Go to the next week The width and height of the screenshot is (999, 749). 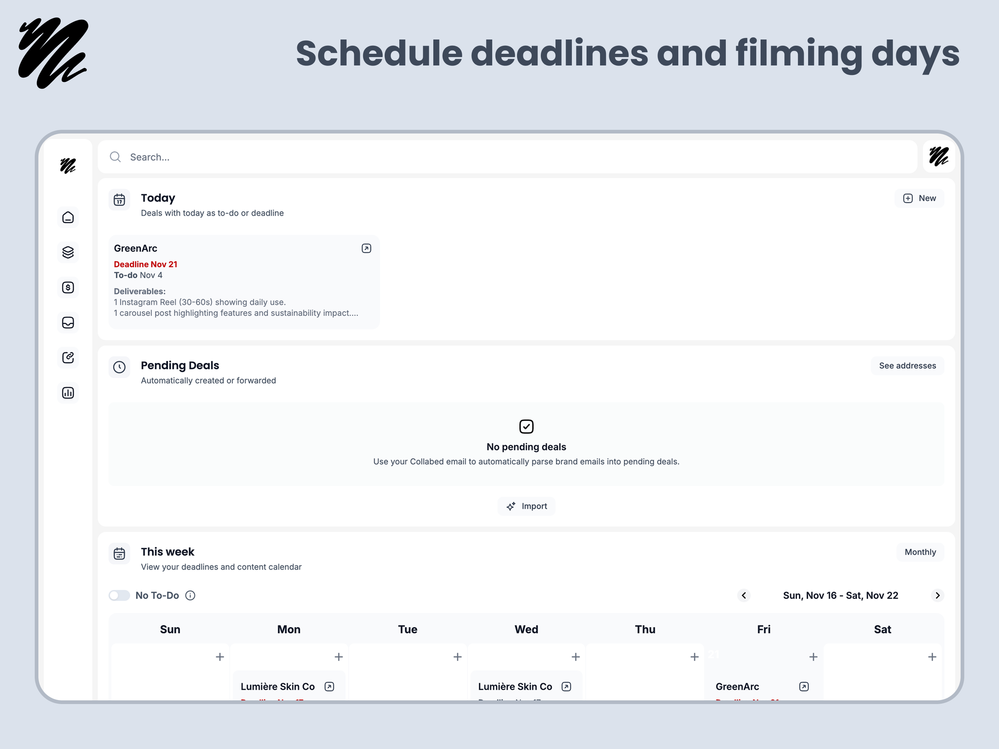938,595
